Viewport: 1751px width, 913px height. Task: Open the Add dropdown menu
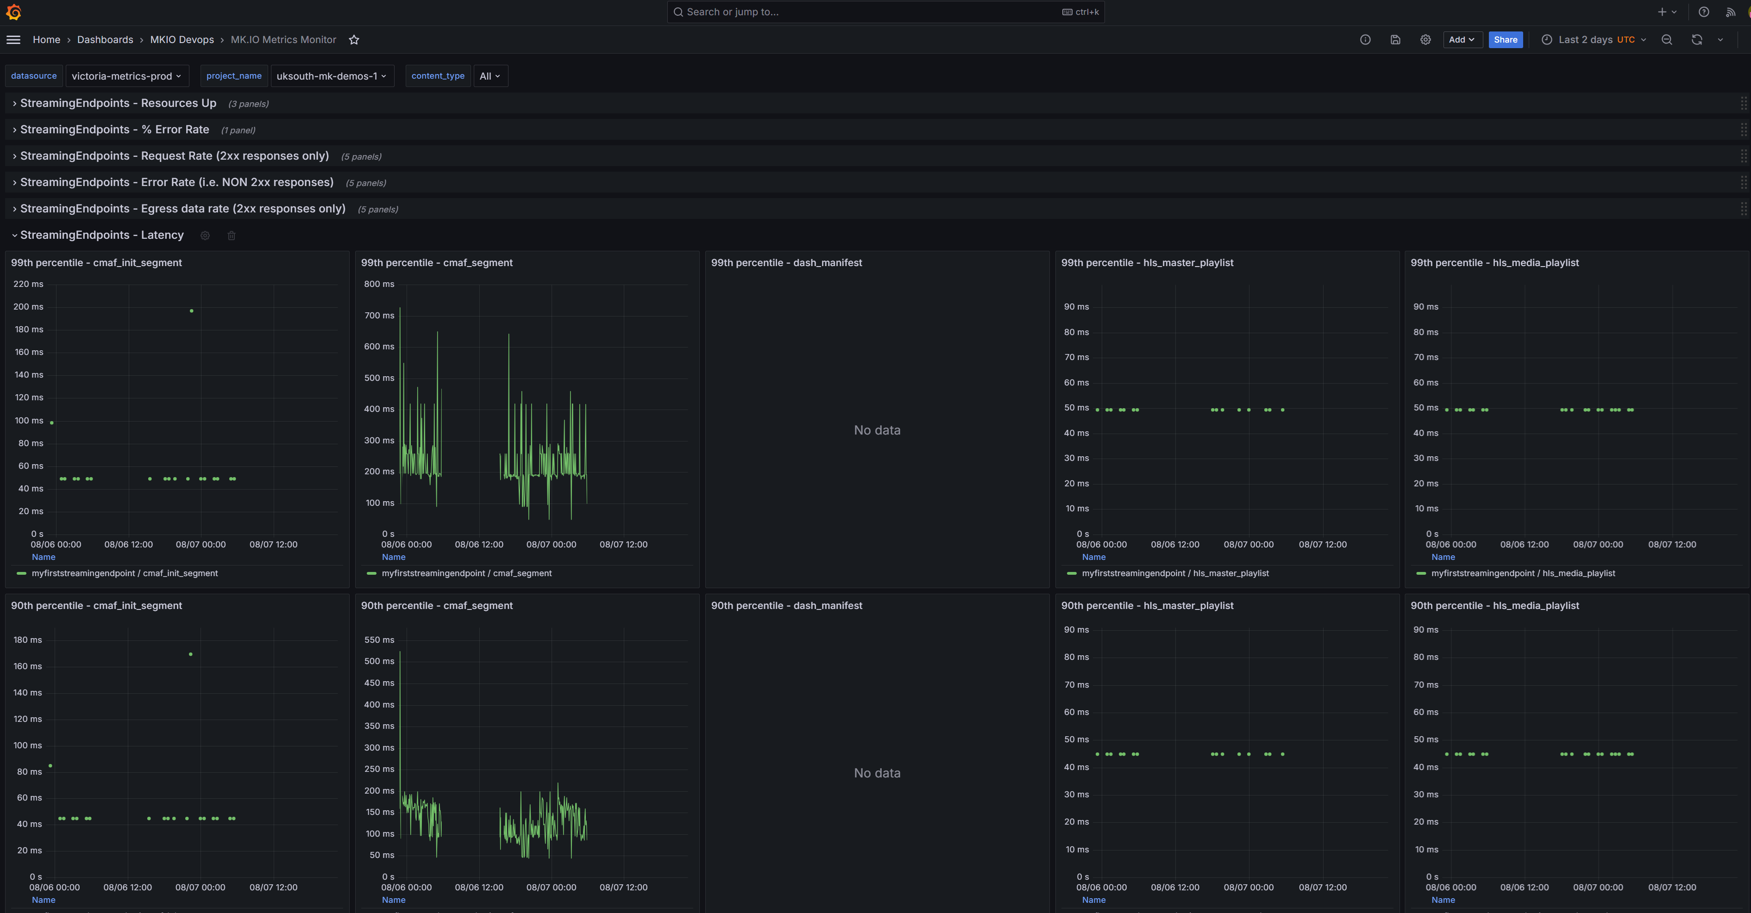click(1462, 40)
